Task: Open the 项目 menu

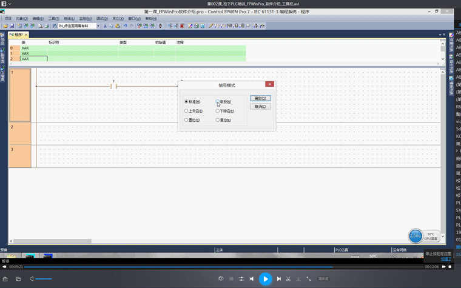Action: click(x=8, y=19)
